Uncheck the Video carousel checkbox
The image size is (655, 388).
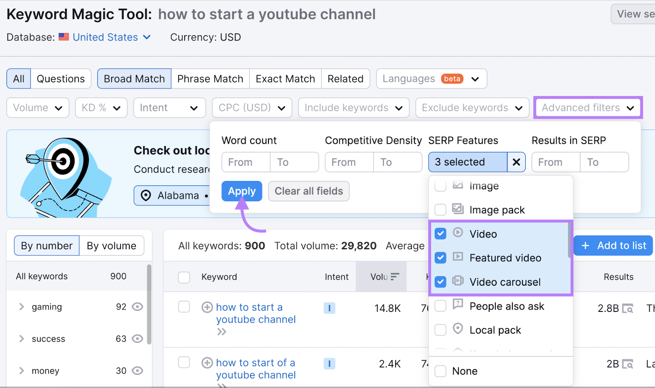(x=440, y=282)
